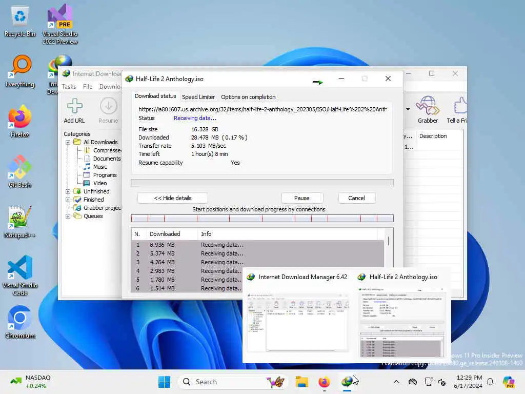Screen dimensions: 525x394
Task: Click the N. column header
Action: tap(139, 234)
